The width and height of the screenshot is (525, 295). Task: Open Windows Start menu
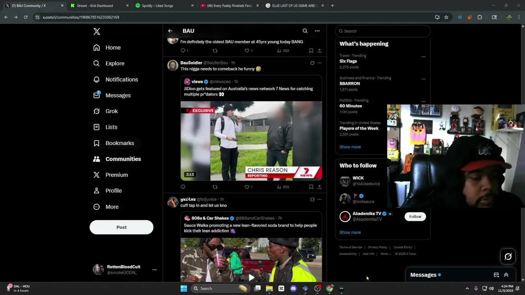[184, 288]
